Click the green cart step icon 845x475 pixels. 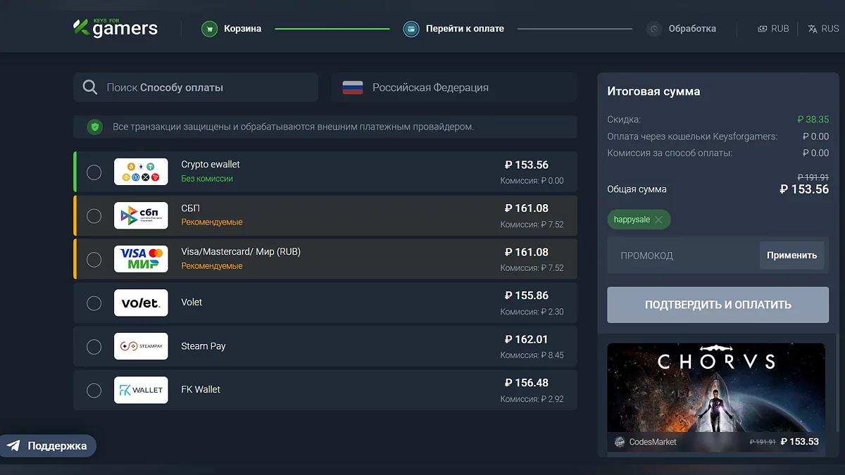tap(209, 29)
